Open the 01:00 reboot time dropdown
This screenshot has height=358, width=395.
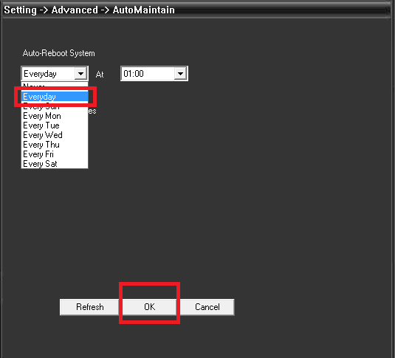180,74
